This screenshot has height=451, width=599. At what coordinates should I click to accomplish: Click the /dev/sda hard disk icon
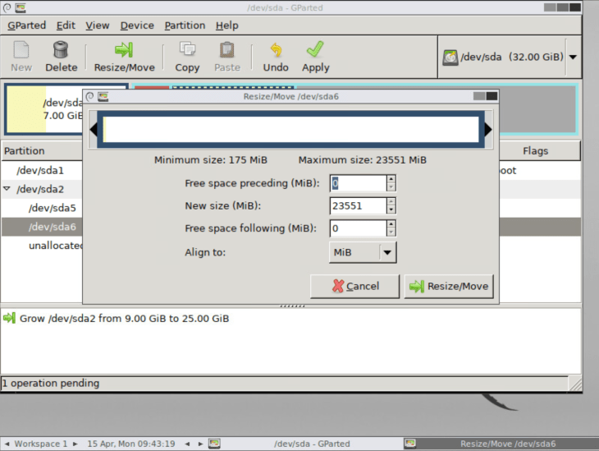tap(450, 58)
